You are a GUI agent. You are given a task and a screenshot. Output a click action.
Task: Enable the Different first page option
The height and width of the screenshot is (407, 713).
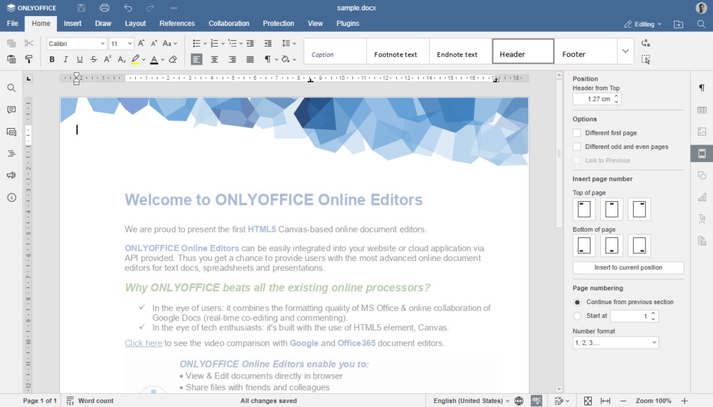click(x=577, y=132)
